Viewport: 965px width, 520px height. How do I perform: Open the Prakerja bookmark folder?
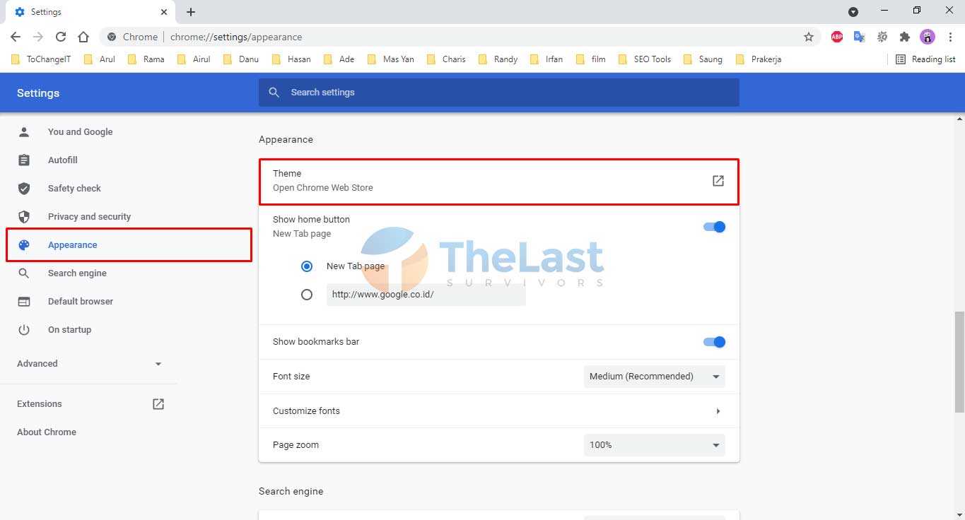click(759, 59)
